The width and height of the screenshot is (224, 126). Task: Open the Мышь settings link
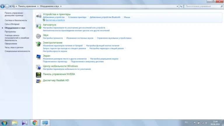point(127,17)
